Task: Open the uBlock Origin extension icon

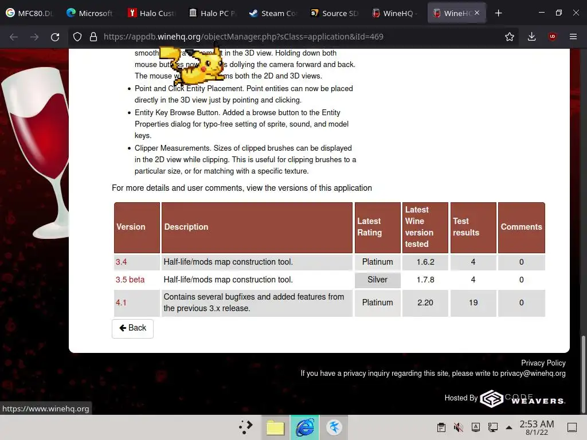Action: pos(552,37)
